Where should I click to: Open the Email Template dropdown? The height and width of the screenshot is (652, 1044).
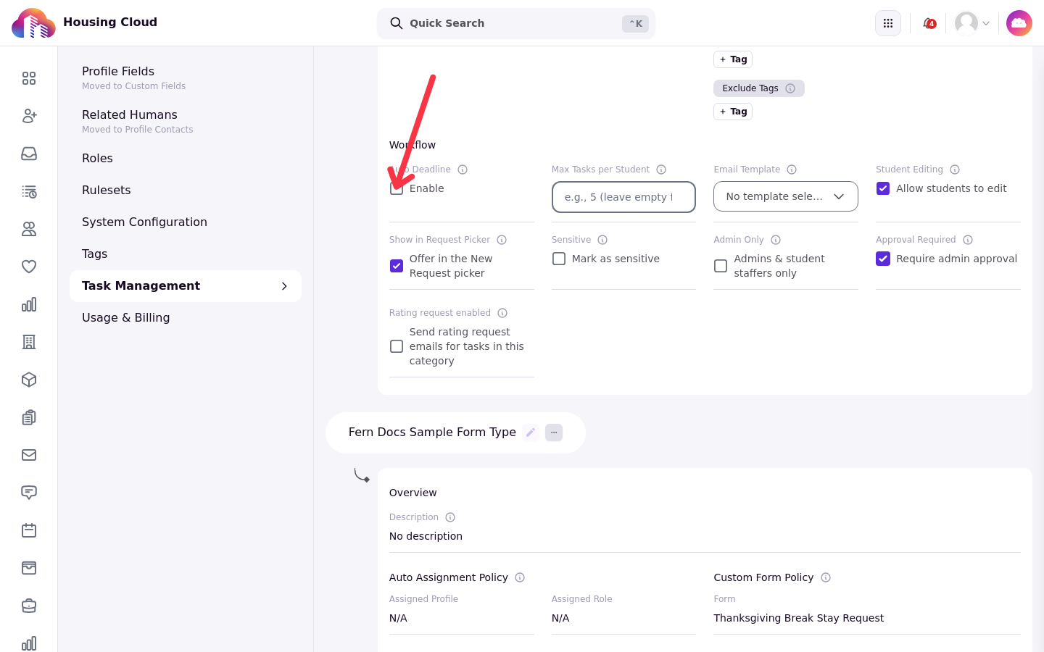(x=786, y=196)
